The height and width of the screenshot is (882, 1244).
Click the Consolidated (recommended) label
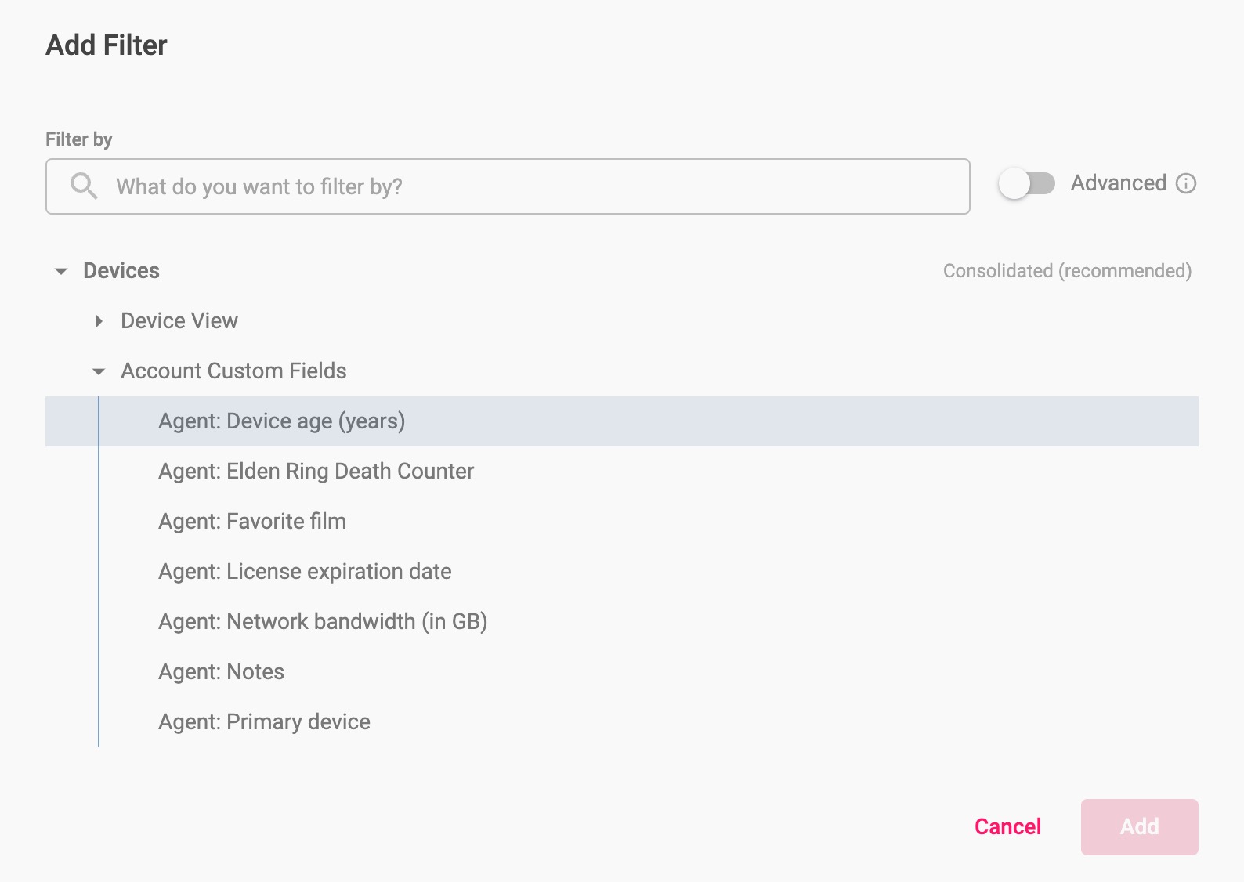tap(1067, 271)
